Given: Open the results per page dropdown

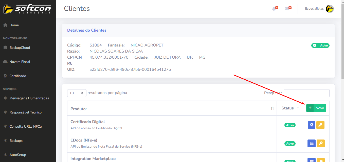Looking at the screenshot, I should click(x=77, y=93).
